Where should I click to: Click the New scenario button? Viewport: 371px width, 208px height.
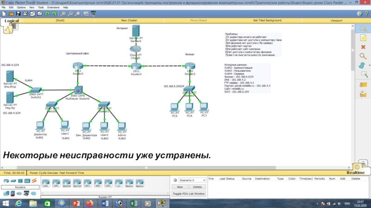coord(180,187)
